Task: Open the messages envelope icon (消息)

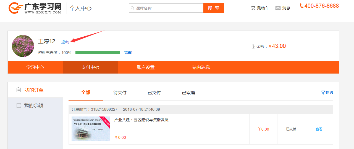Action: (x=278, y=8)
